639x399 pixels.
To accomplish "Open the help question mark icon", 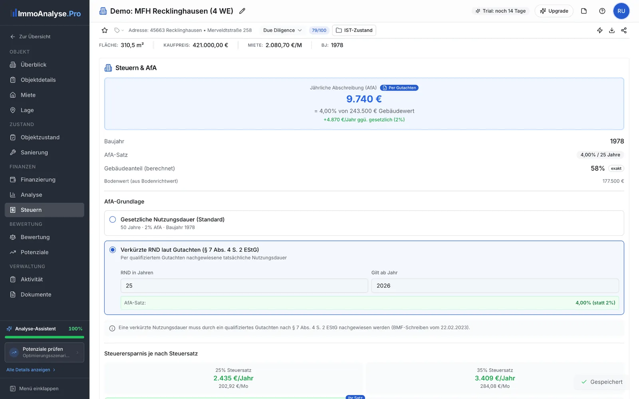I will tap(602, 11).
